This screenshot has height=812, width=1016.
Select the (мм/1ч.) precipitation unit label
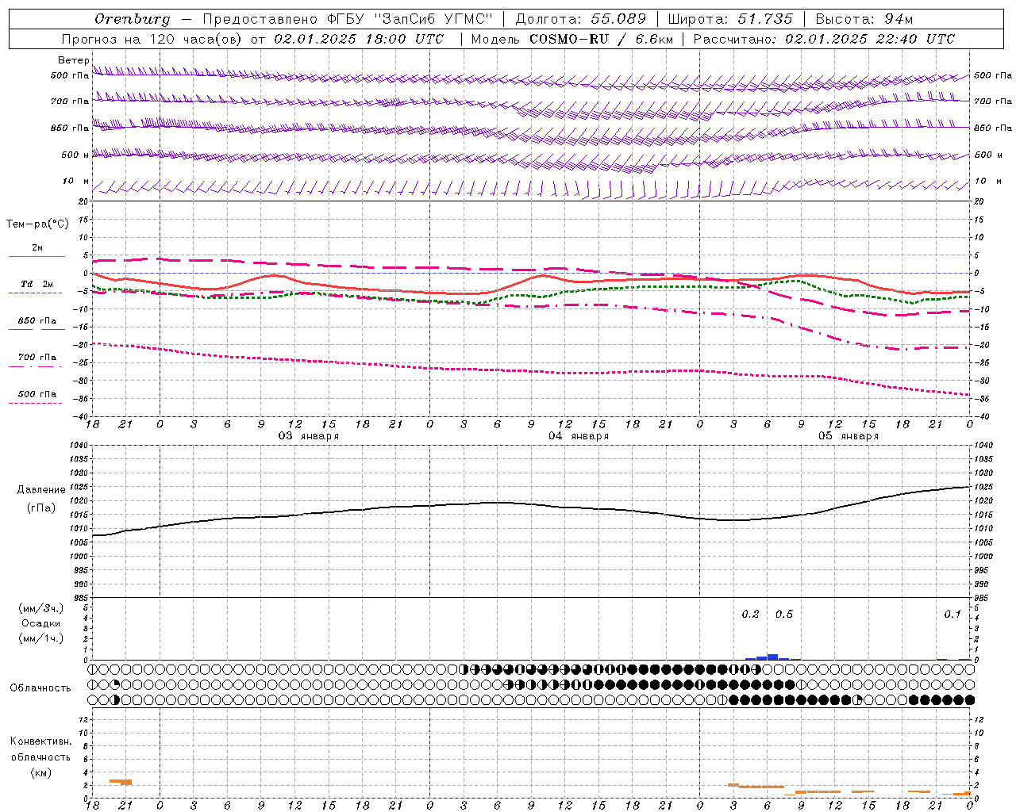tap(41, 638)
